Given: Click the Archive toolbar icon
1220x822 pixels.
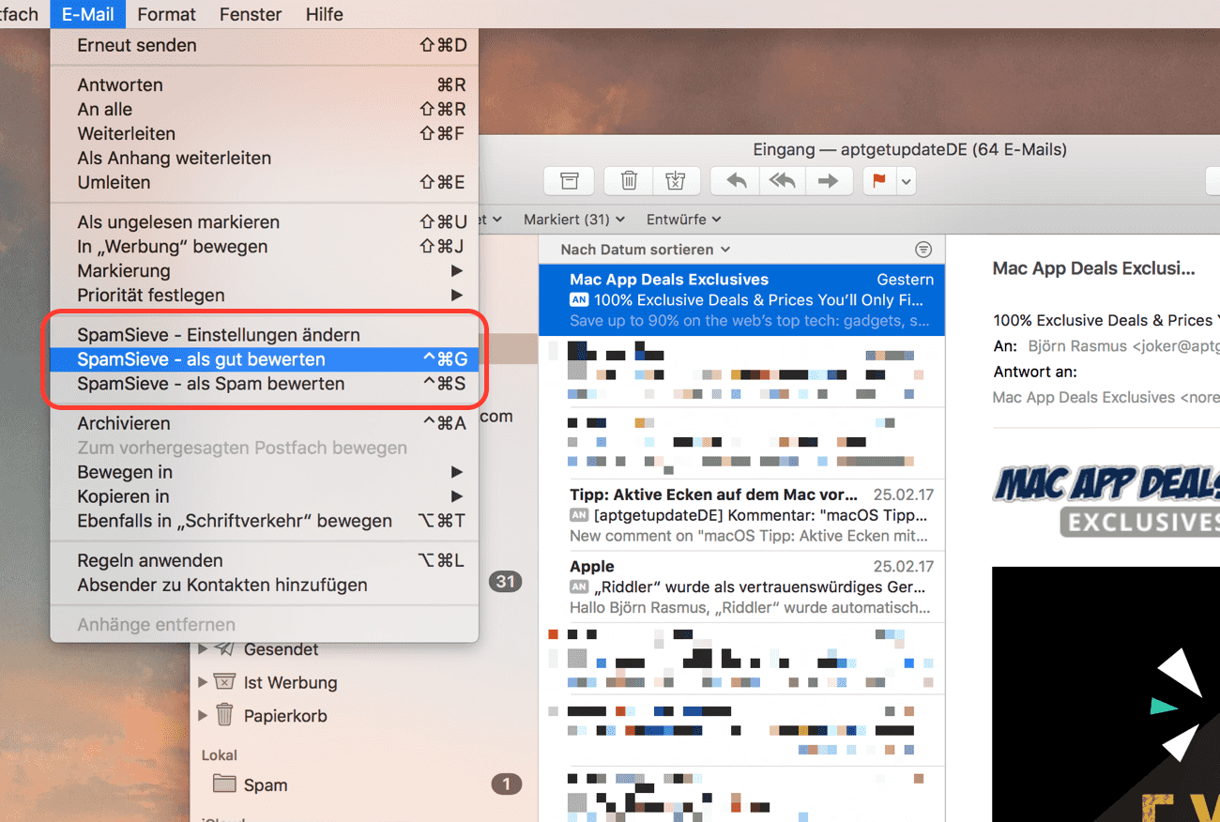Looking at the screenshot, I should click(x=569, y=181).
